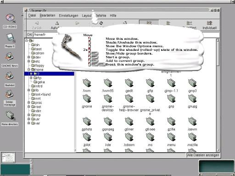Click the Ort location field /home/fr

45,34
